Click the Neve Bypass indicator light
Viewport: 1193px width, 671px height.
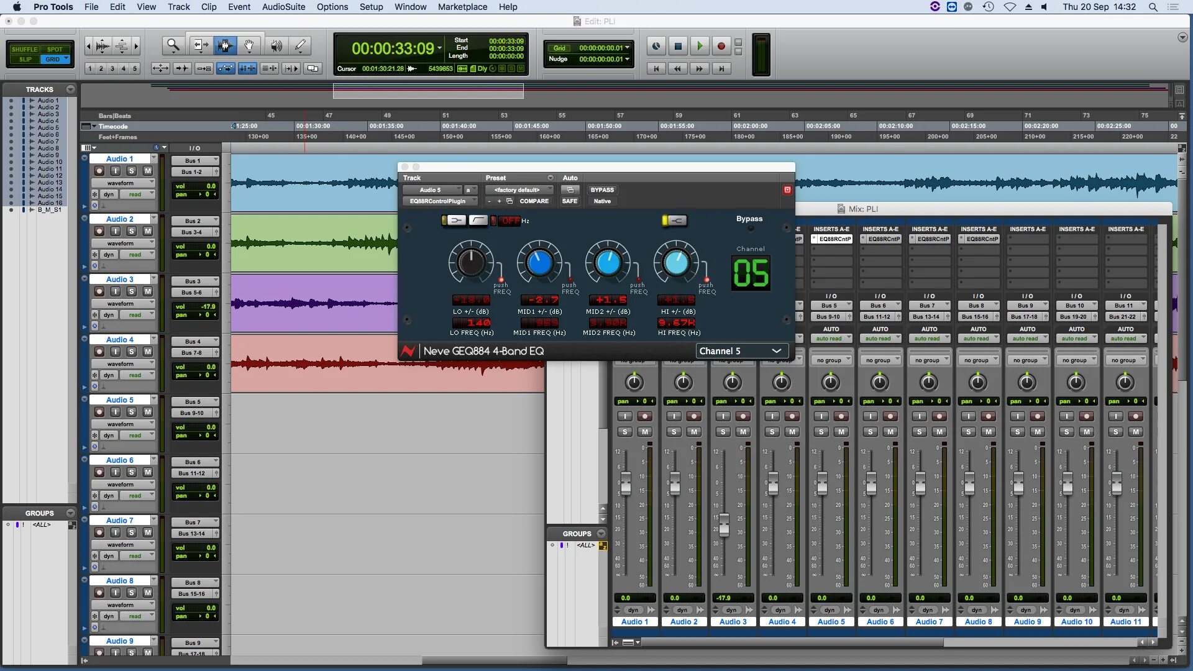click(x=750, y=229)
